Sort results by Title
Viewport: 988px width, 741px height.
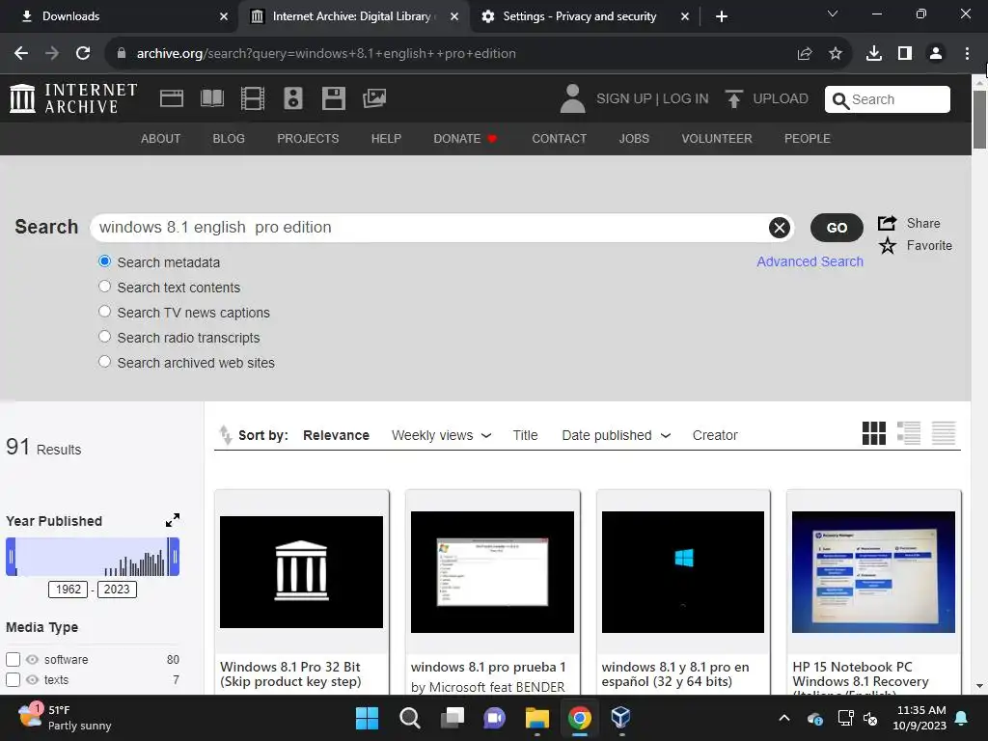coord(525,435)
